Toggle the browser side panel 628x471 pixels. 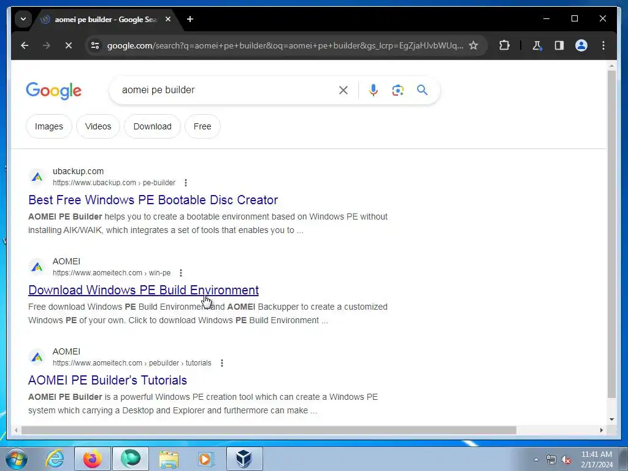pos(559,45)
